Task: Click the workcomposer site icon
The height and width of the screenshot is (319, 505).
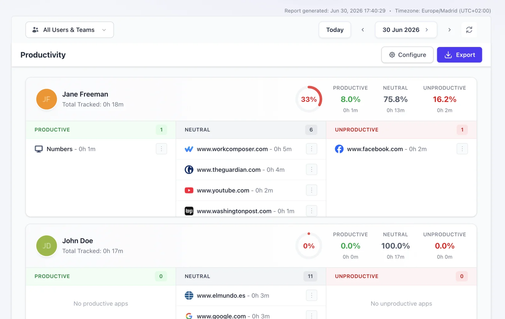Action: 189,149
